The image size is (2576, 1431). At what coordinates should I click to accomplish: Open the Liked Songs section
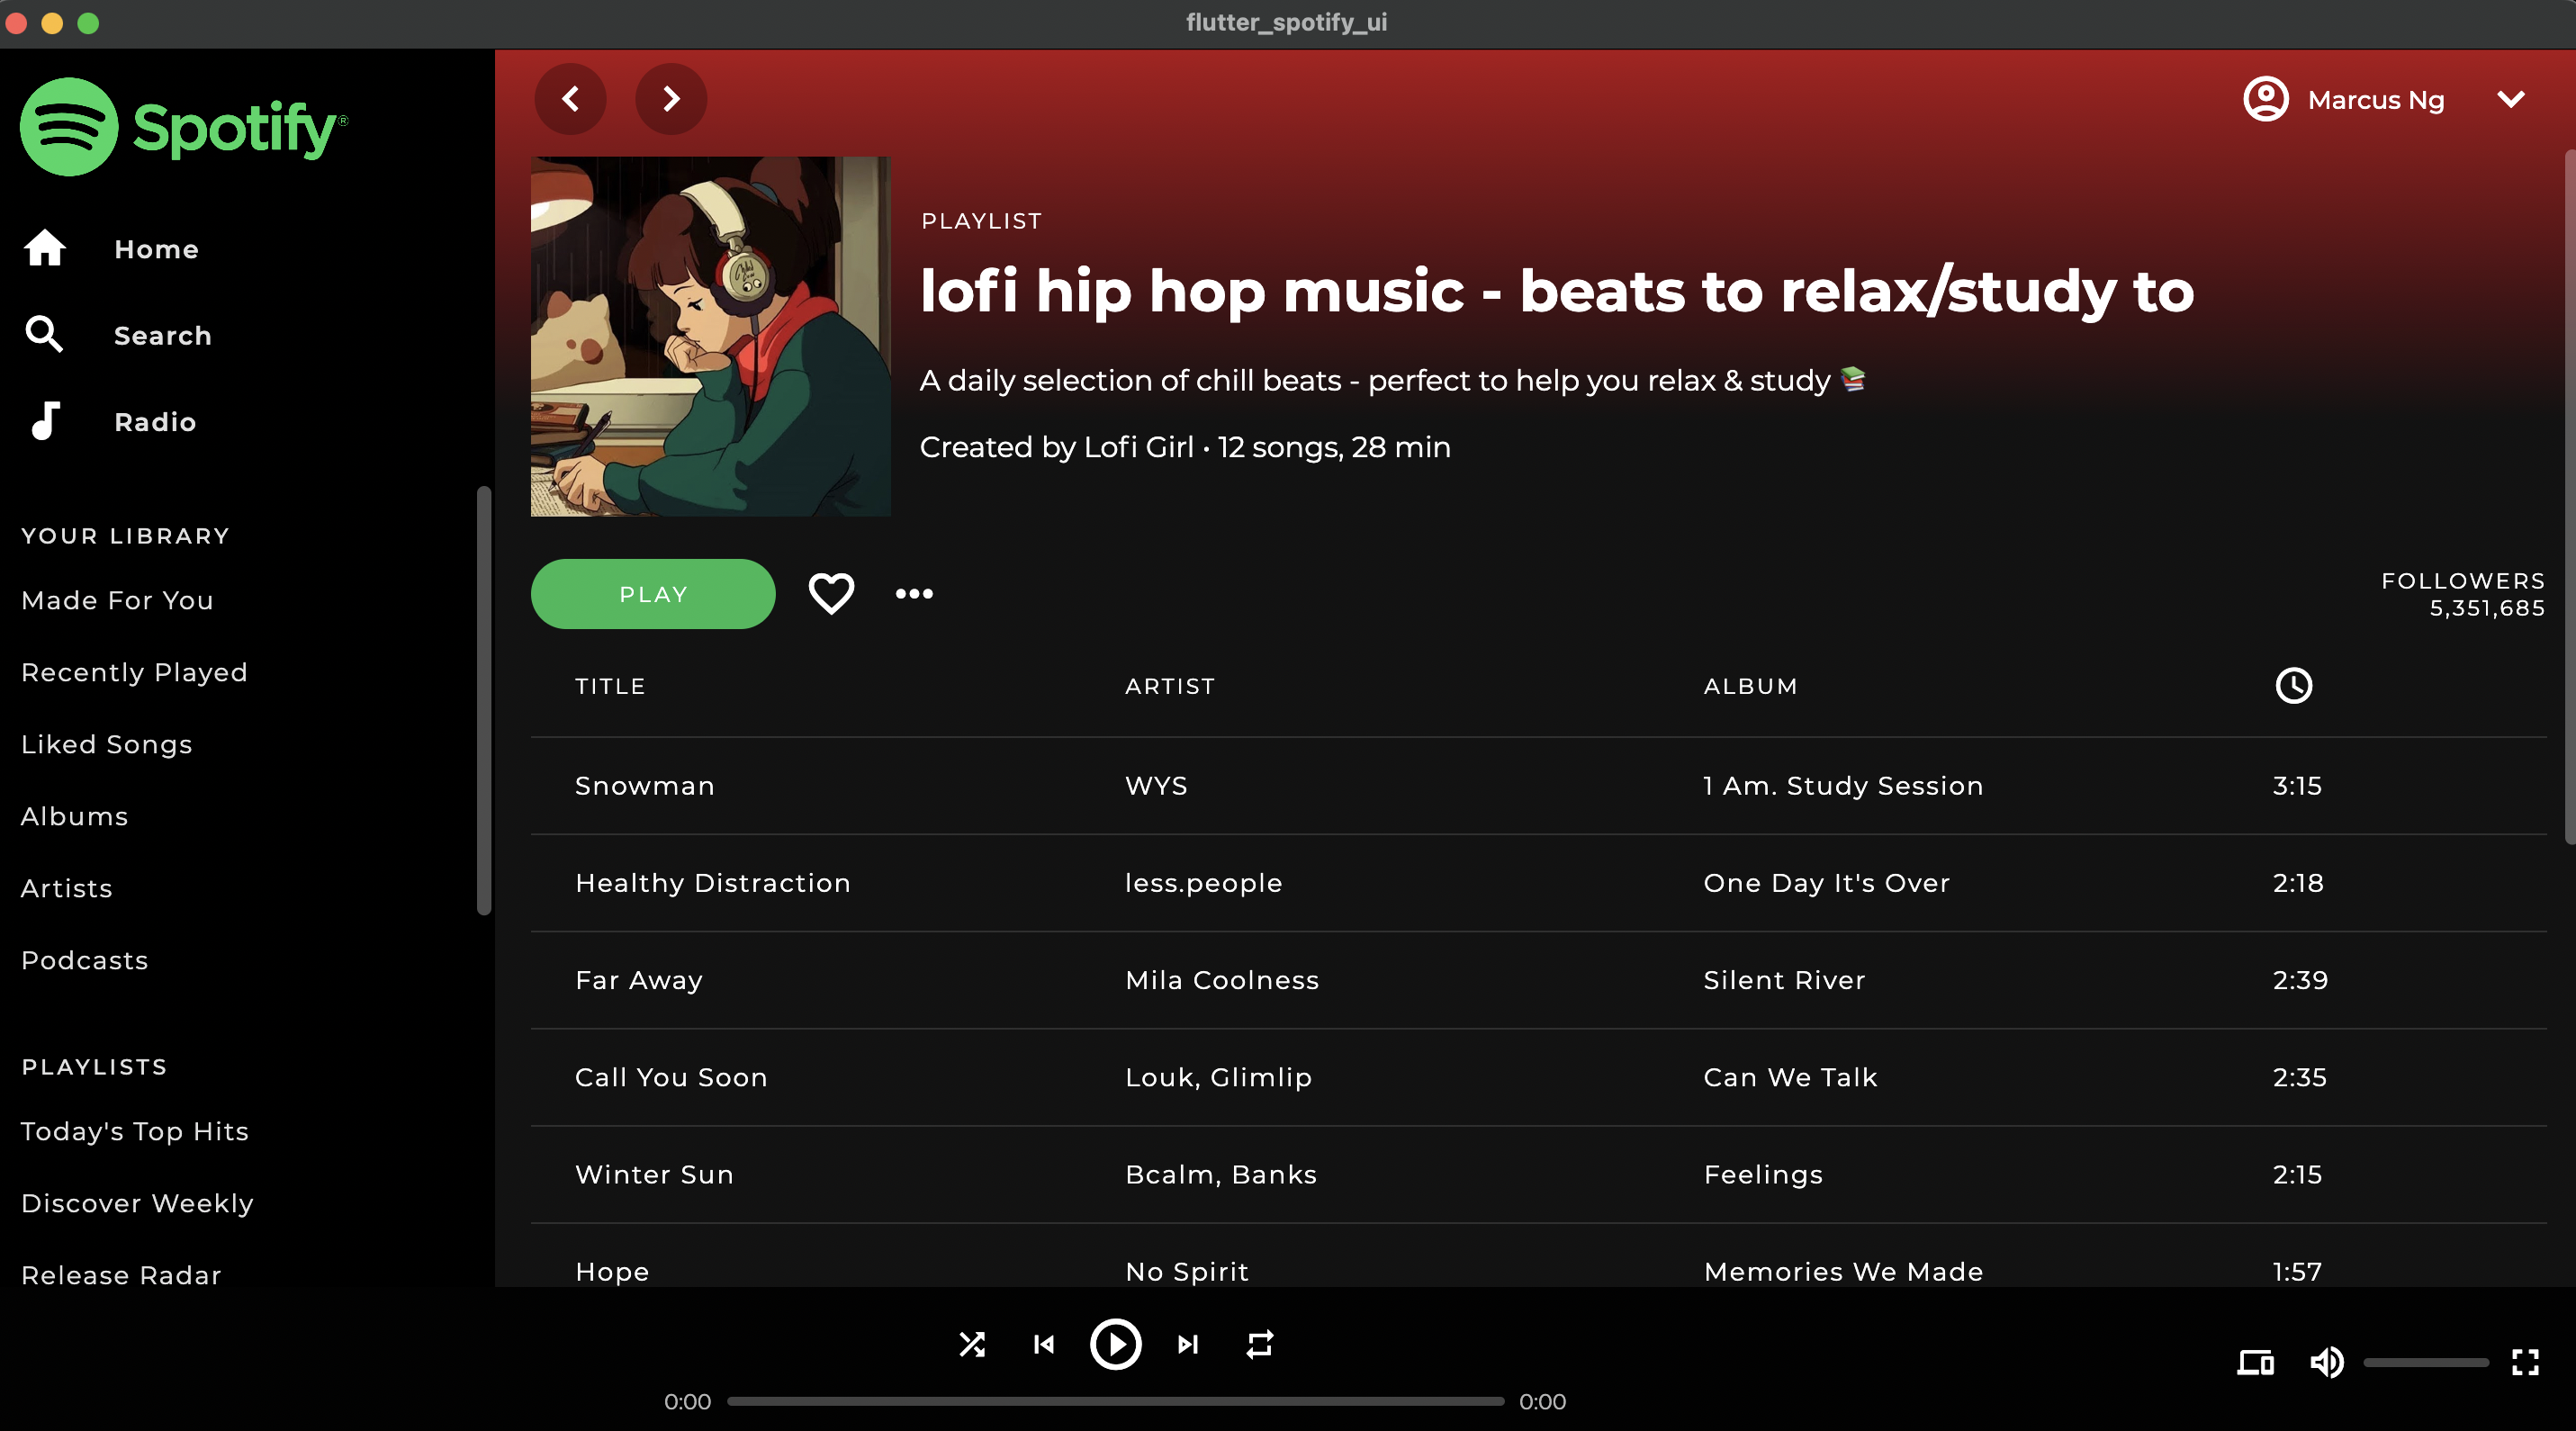[x=106, y=744]
